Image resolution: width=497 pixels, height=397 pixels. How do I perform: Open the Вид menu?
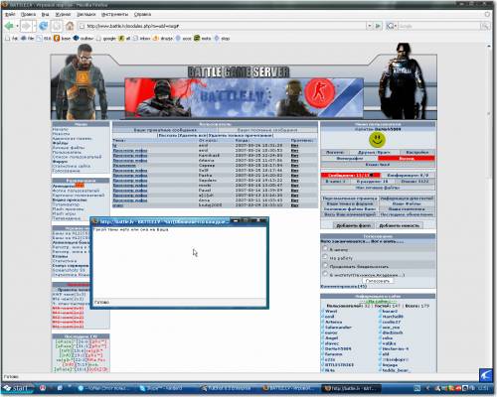pyautogui.click(x=46, y=14)
